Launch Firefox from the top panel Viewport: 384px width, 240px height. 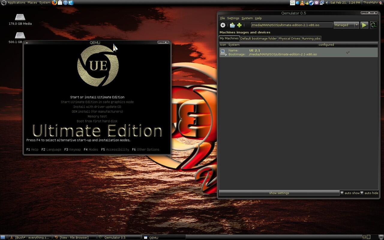(54, 3)
